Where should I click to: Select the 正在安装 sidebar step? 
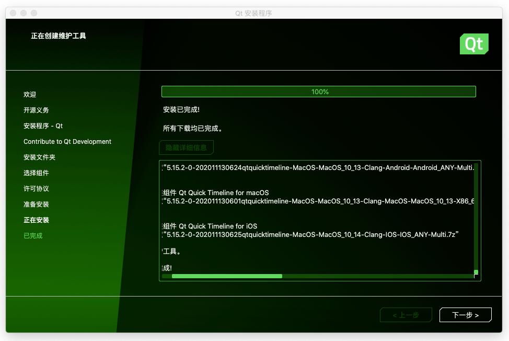pos(36,220)
